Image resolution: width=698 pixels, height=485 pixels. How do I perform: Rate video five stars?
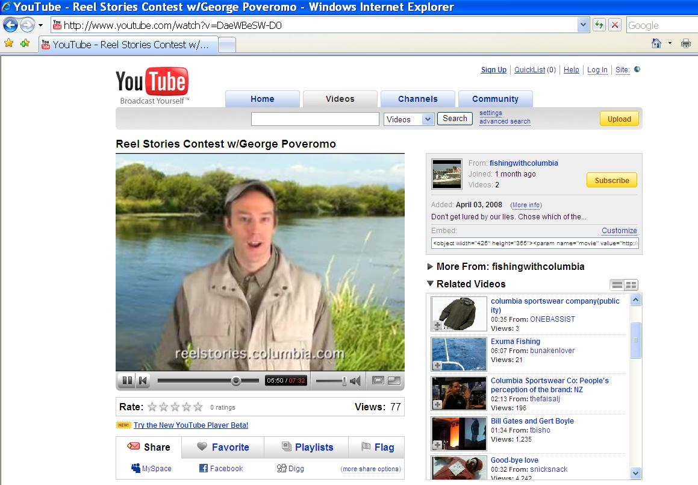198,407
